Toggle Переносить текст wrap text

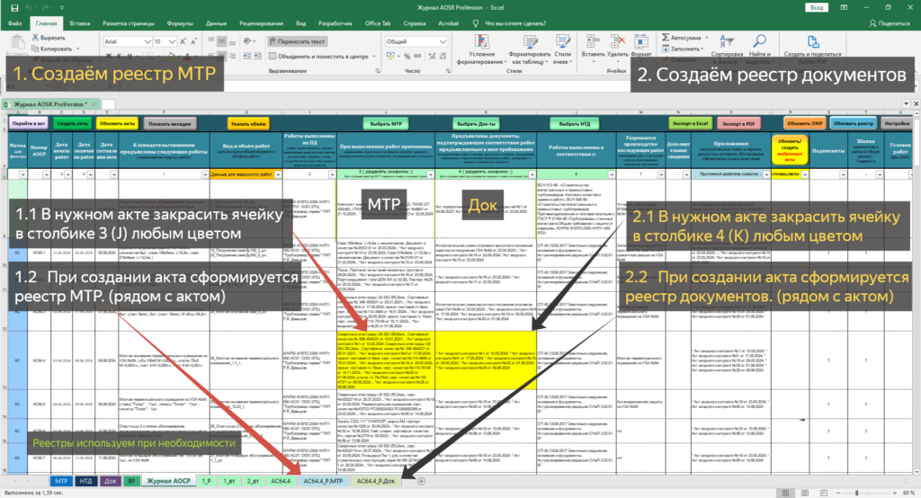(297, 41)
